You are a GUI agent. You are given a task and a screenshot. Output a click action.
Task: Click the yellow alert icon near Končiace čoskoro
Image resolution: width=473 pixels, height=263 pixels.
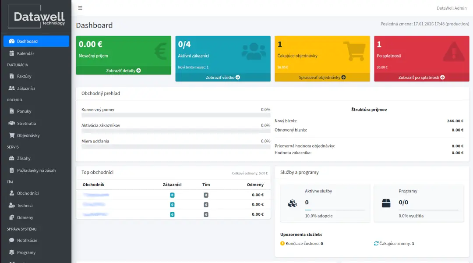[x=282, y=243]
